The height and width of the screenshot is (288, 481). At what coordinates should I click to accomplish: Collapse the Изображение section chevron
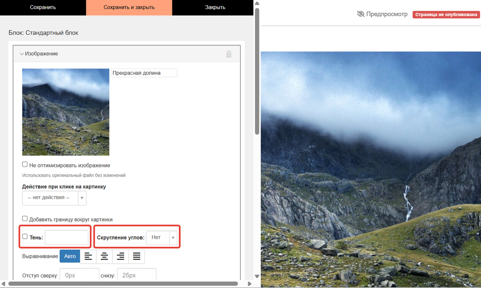coord(22,54)
